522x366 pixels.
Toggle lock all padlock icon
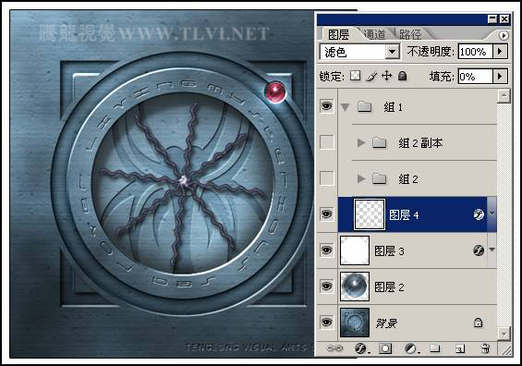(x=403, y=76)
